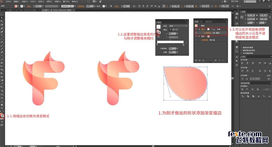The height and width of the screenshot is (147, 272).
Task: Select the Direct Selection tool
Action: (2, 18)
